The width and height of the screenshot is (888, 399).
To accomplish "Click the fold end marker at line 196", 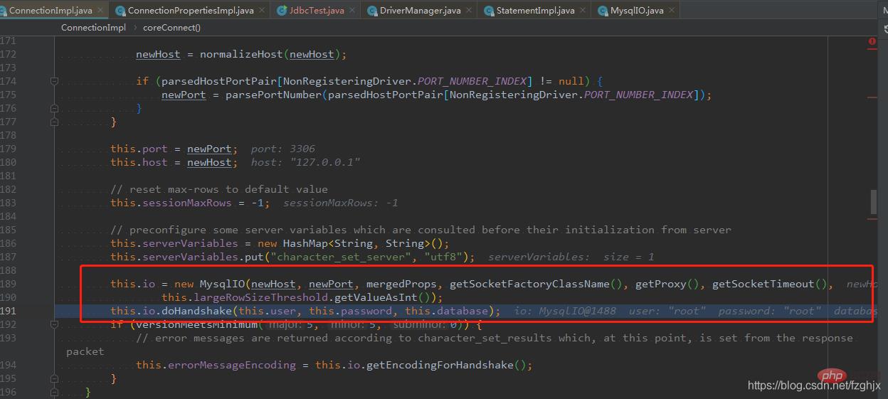I will 55,392.
